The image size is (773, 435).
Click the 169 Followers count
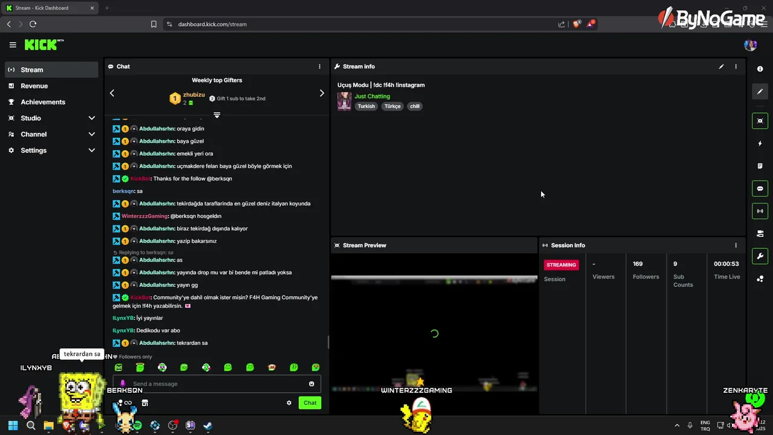coord(638,264)
